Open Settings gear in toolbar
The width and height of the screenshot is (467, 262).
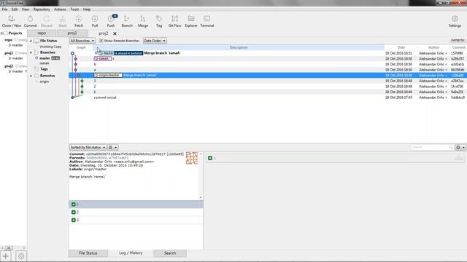[455, 21]
